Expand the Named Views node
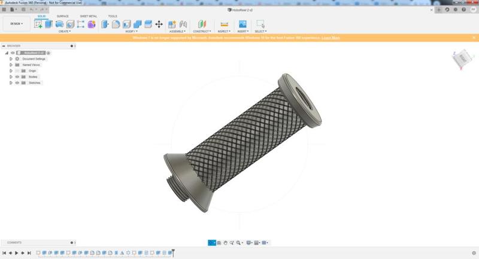The image size is (479, 259). tap(11, 65)
